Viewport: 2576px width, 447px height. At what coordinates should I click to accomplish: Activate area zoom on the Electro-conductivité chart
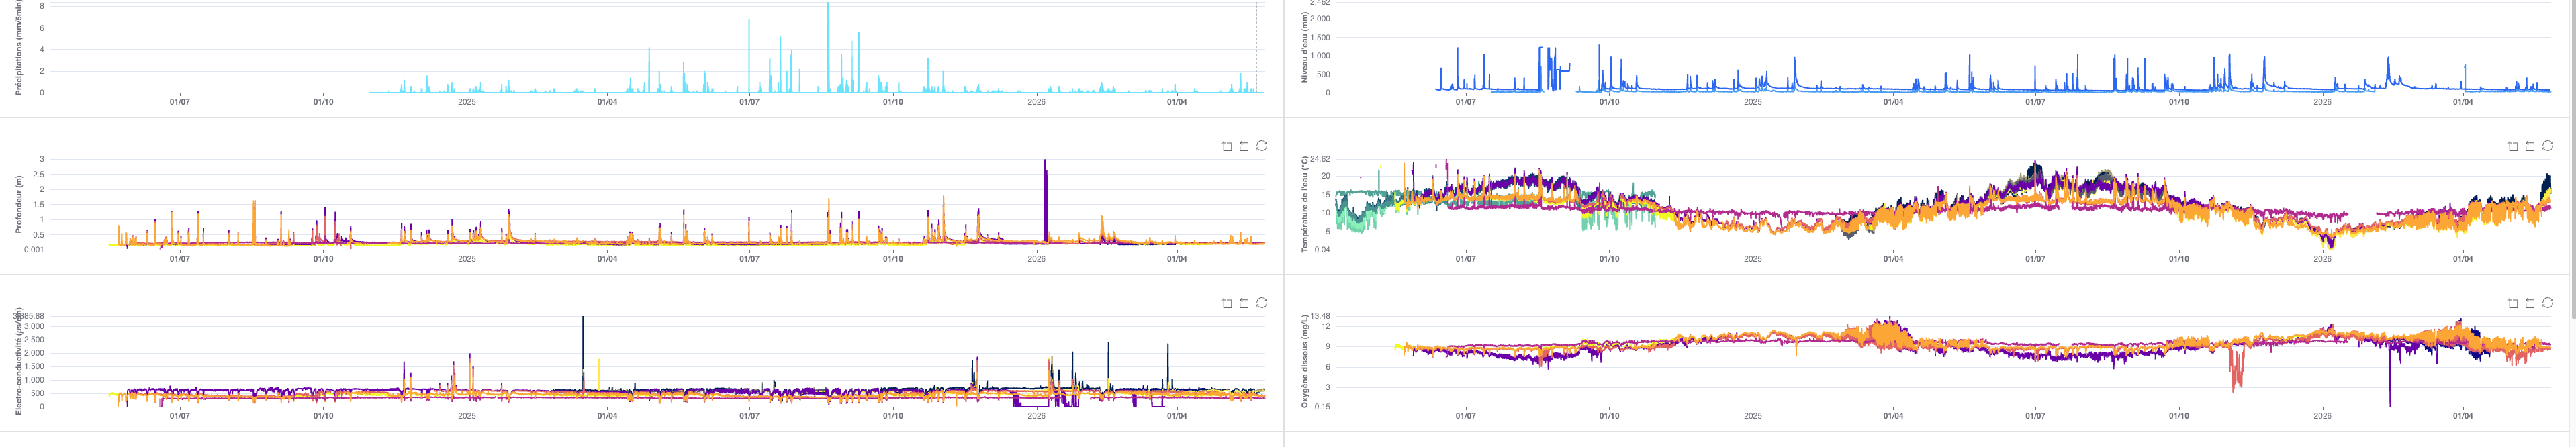(x=1227, y=303)
